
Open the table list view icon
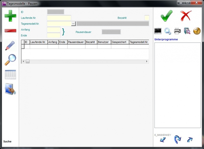pos(10,74)
